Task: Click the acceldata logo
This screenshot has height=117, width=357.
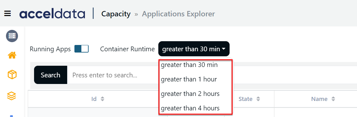Action: (x=52, y=14)
